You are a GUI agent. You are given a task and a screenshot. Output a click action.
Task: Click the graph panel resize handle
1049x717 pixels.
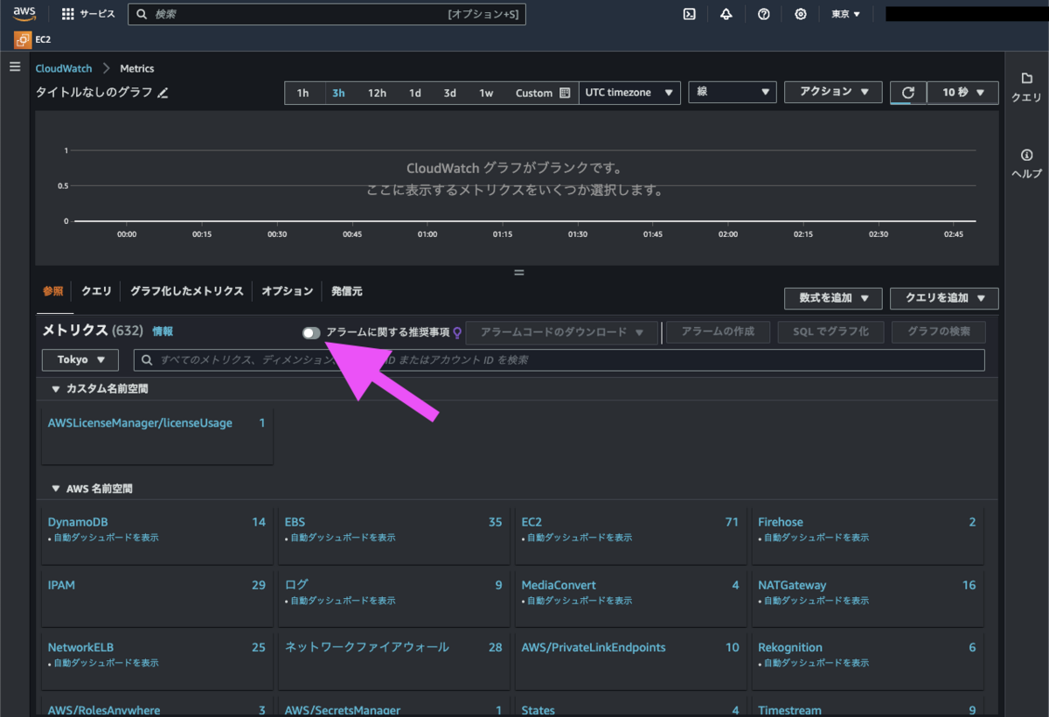tap(518, 272)
